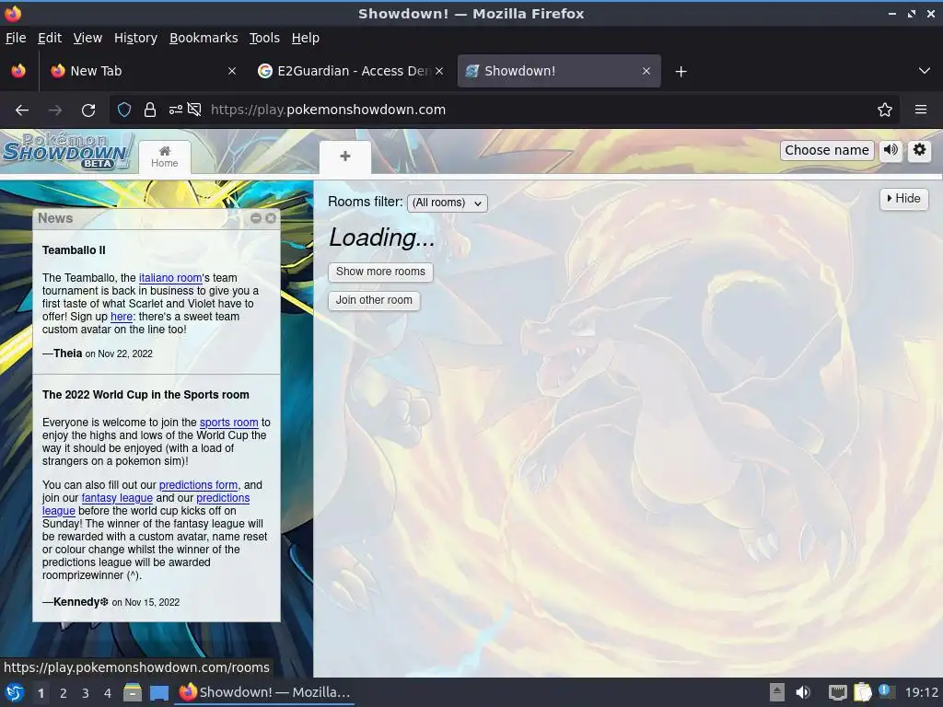Open the Tools menu
The height and width of the screenshot is (707, 943).
coord(264,38)
